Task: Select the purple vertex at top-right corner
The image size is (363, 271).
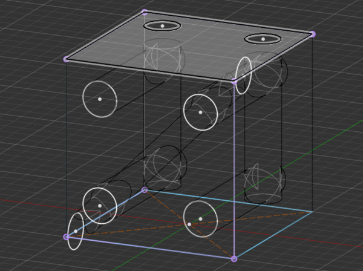Action: tap(313, 34)
